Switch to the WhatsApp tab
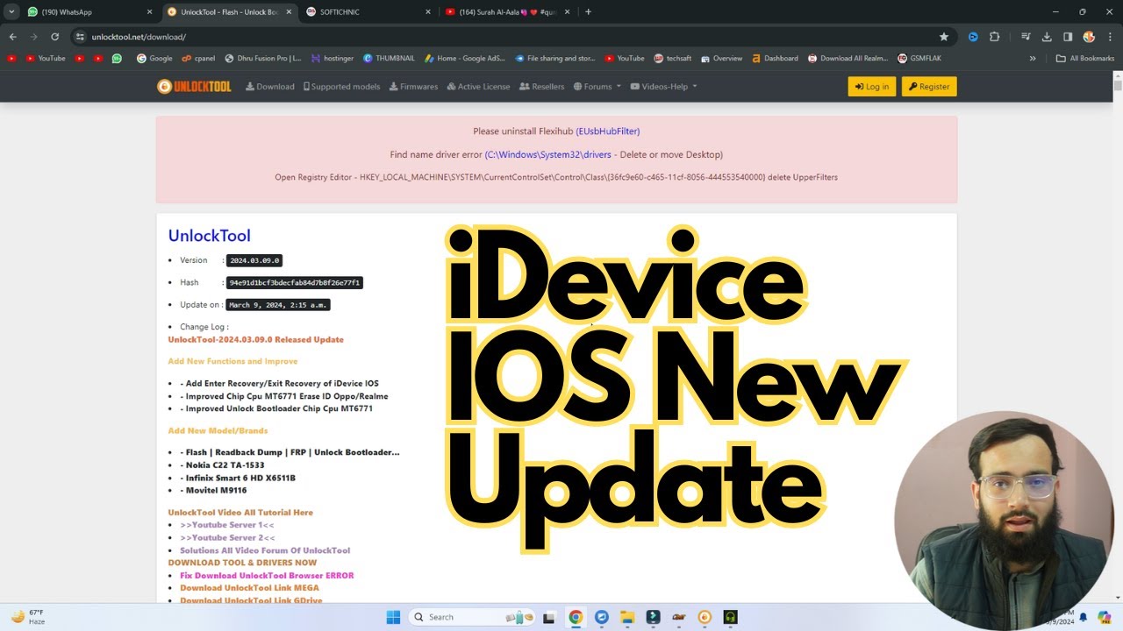 point(88,12)
